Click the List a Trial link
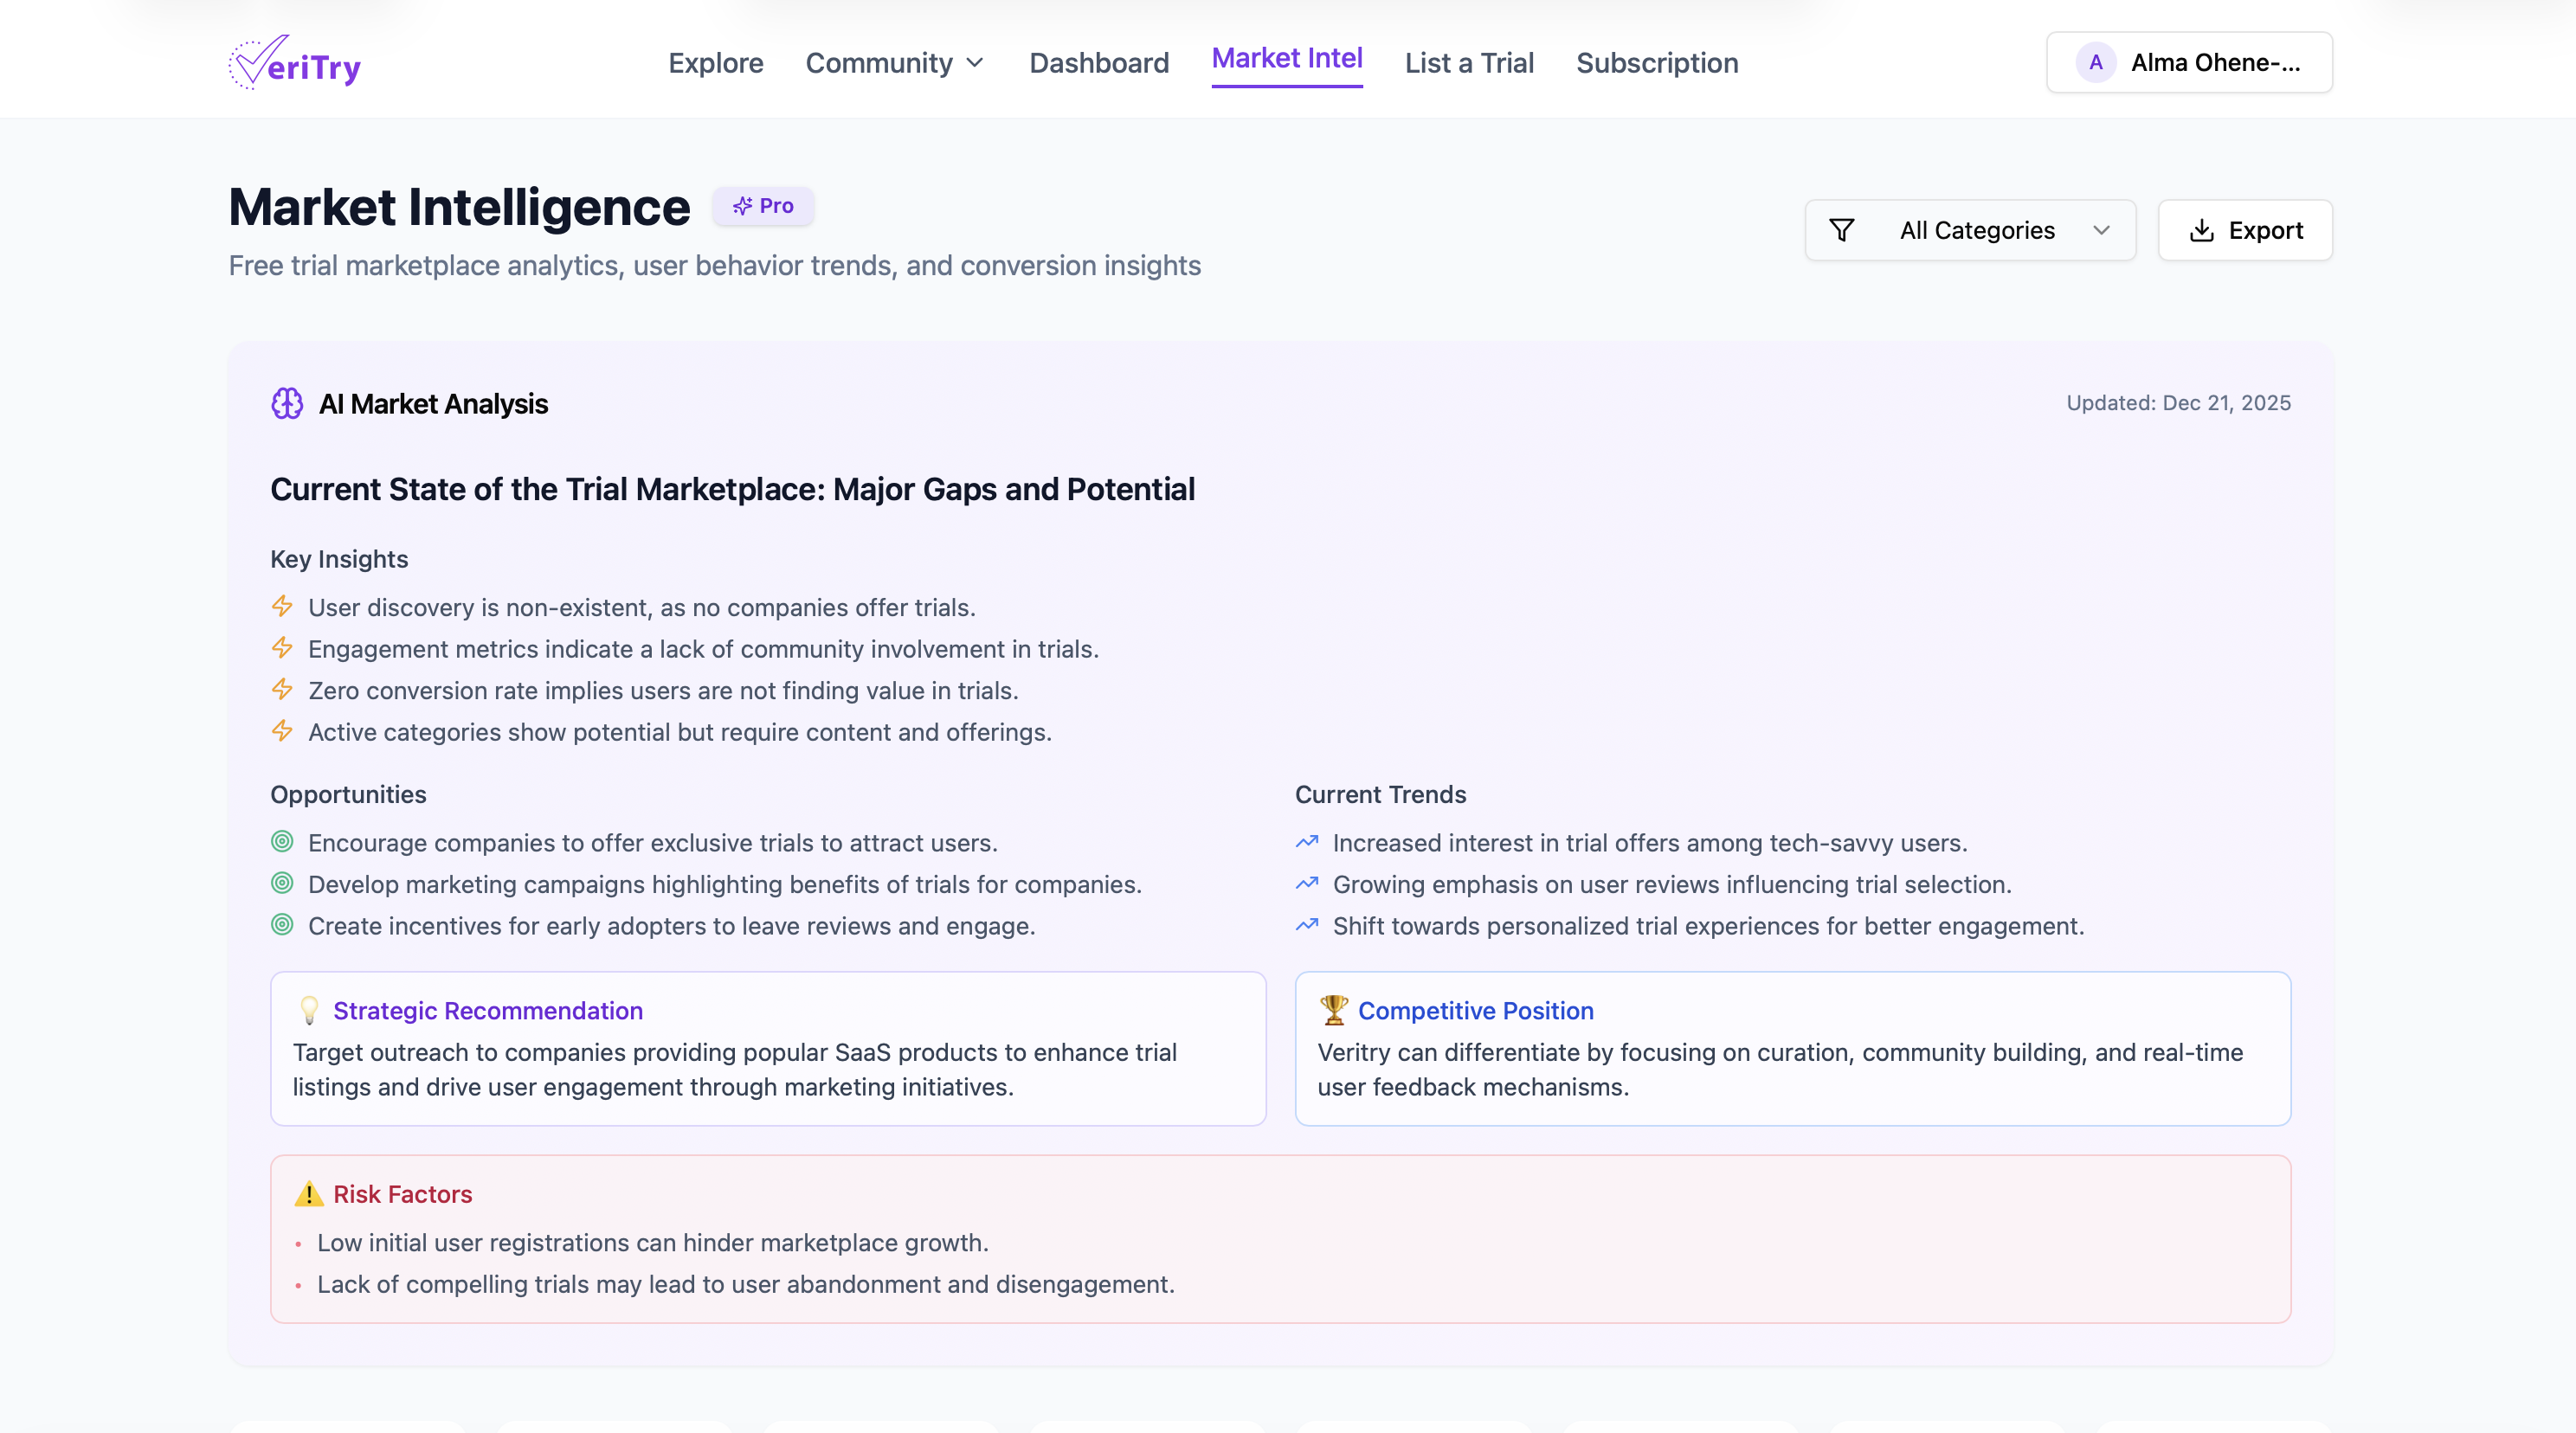This screenshot has height=1433, width=2576. (x=1468, y=63)
